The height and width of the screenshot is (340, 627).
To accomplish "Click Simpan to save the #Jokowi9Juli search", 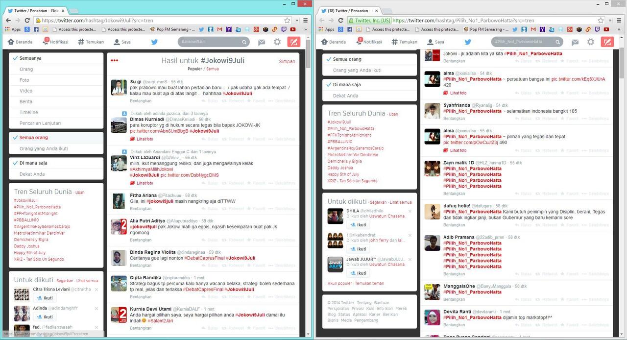I will click(287, 61).
